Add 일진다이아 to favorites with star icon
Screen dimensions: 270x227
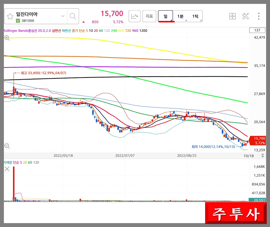tap(10, 16)
